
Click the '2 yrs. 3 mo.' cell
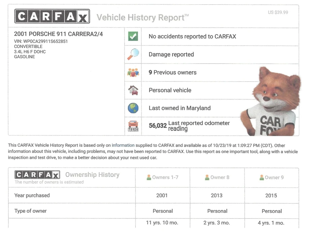click(217, 223)
